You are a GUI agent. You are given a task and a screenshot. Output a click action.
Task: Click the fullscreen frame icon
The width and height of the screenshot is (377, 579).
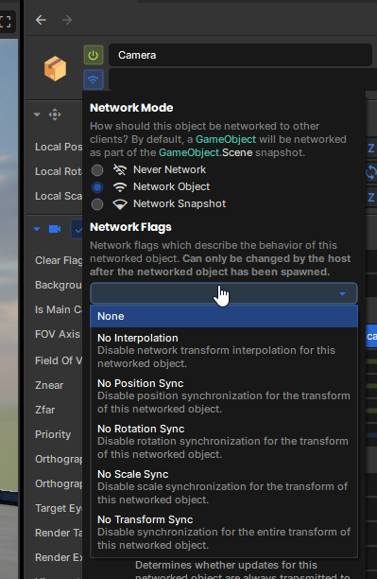click(x=5, y=21)
